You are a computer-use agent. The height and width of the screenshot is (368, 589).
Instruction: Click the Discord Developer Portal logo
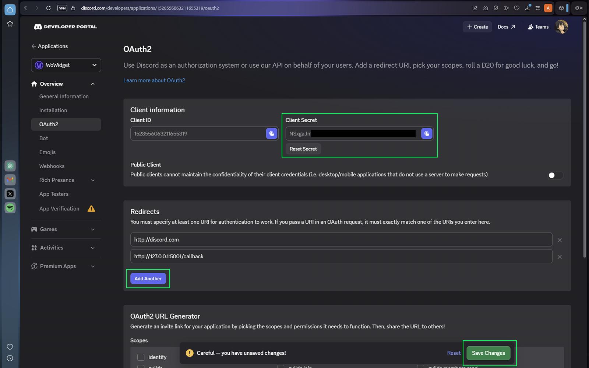point(66,27)
